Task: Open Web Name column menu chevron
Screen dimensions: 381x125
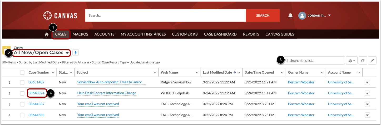Action: click(197, 73)
